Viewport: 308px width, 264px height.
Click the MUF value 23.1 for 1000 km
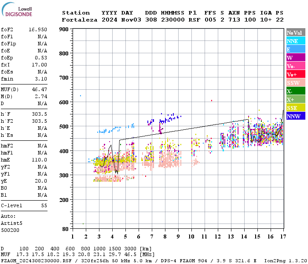pos(99,255)
